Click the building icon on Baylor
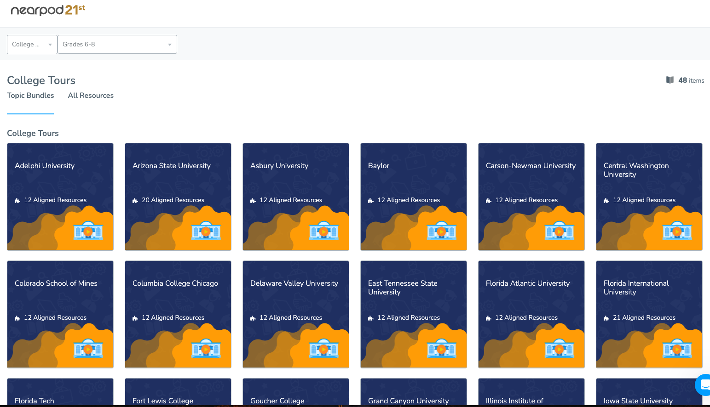 (442, 231)
